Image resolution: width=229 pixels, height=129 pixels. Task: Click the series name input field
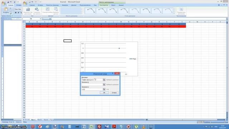92,80
